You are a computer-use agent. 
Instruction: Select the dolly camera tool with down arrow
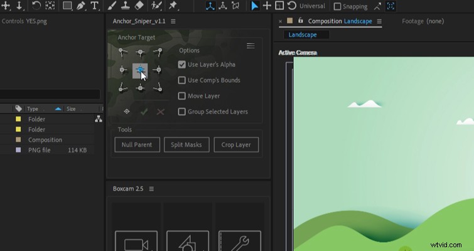(19, 6)
